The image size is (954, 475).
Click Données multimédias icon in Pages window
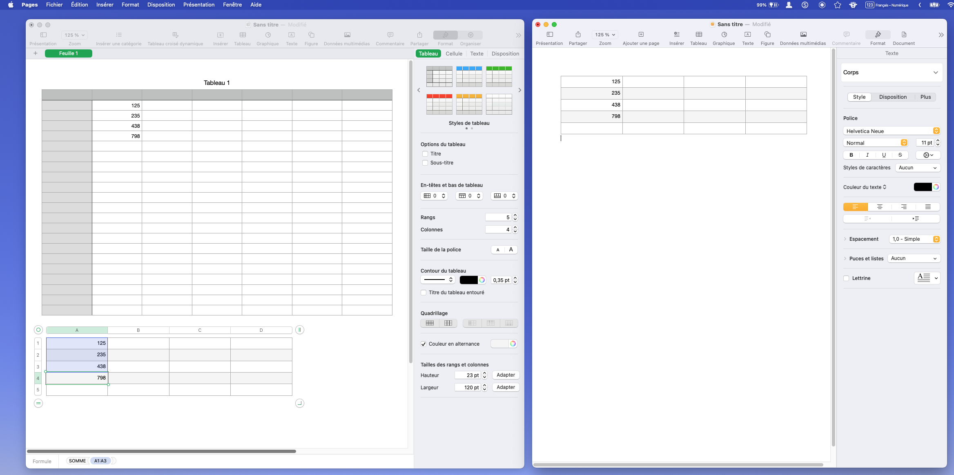803,35
